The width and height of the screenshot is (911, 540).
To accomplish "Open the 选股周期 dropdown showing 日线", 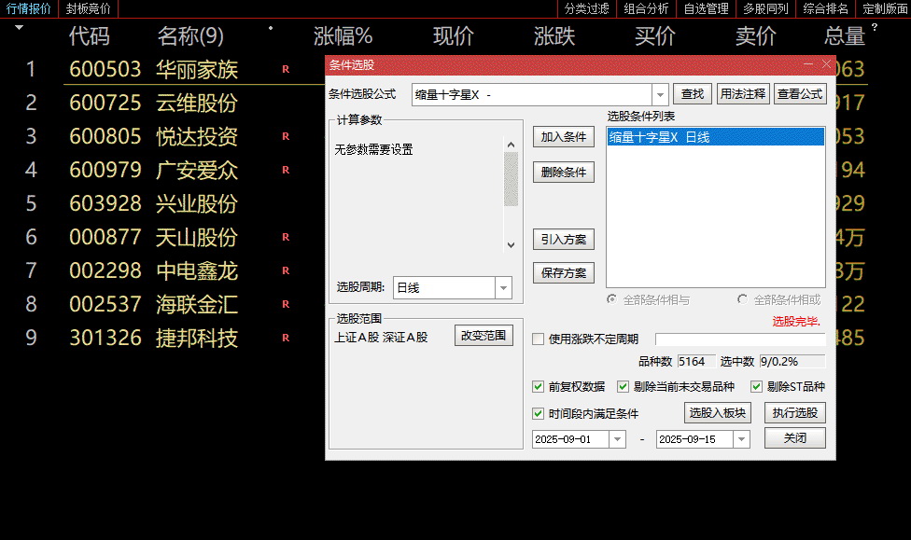I will tap(504, 288).
